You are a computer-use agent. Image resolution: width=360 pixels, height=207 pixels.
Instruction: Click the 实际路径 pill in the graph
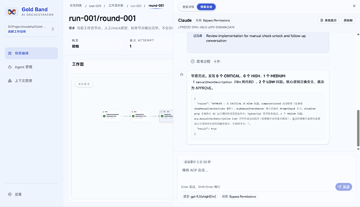click(x=84, y=84)
